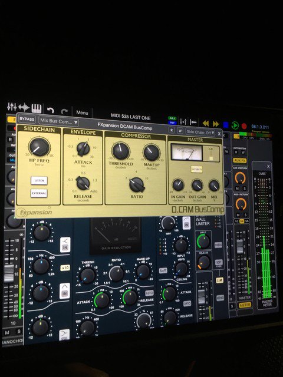The image size is (283, 377).
Task: Toggle plugin automation W button
Action: tap(180, 131)
